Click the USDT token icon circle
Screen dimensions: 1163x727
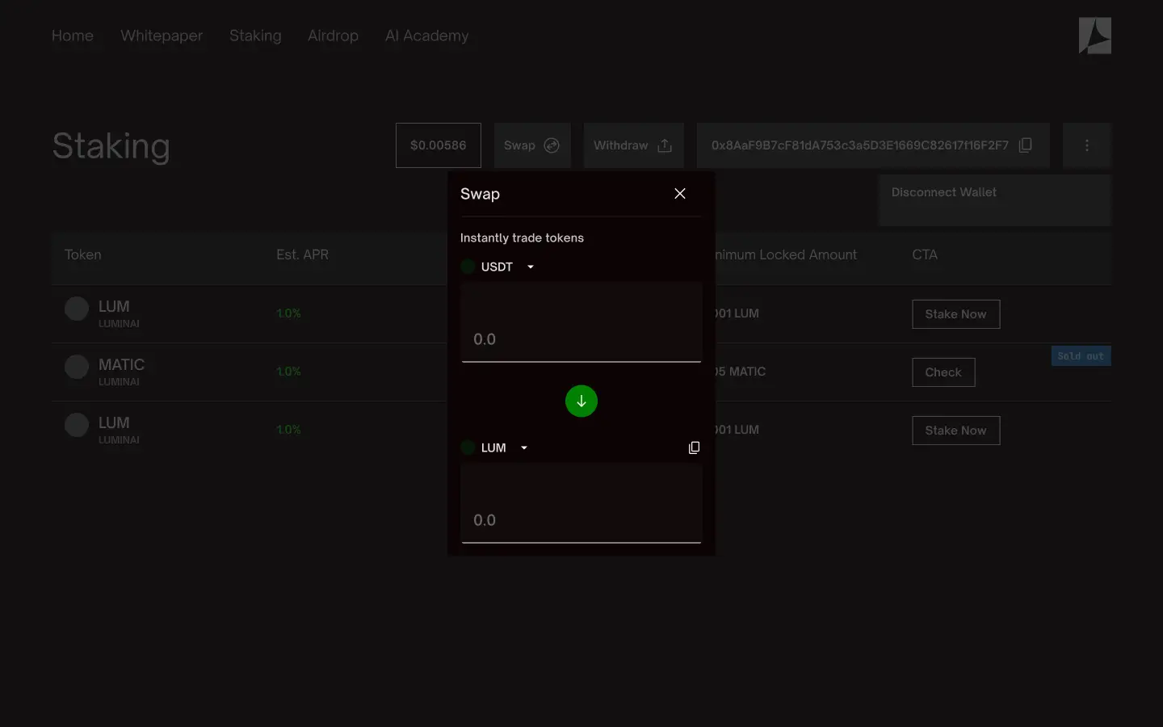point(468,267)
